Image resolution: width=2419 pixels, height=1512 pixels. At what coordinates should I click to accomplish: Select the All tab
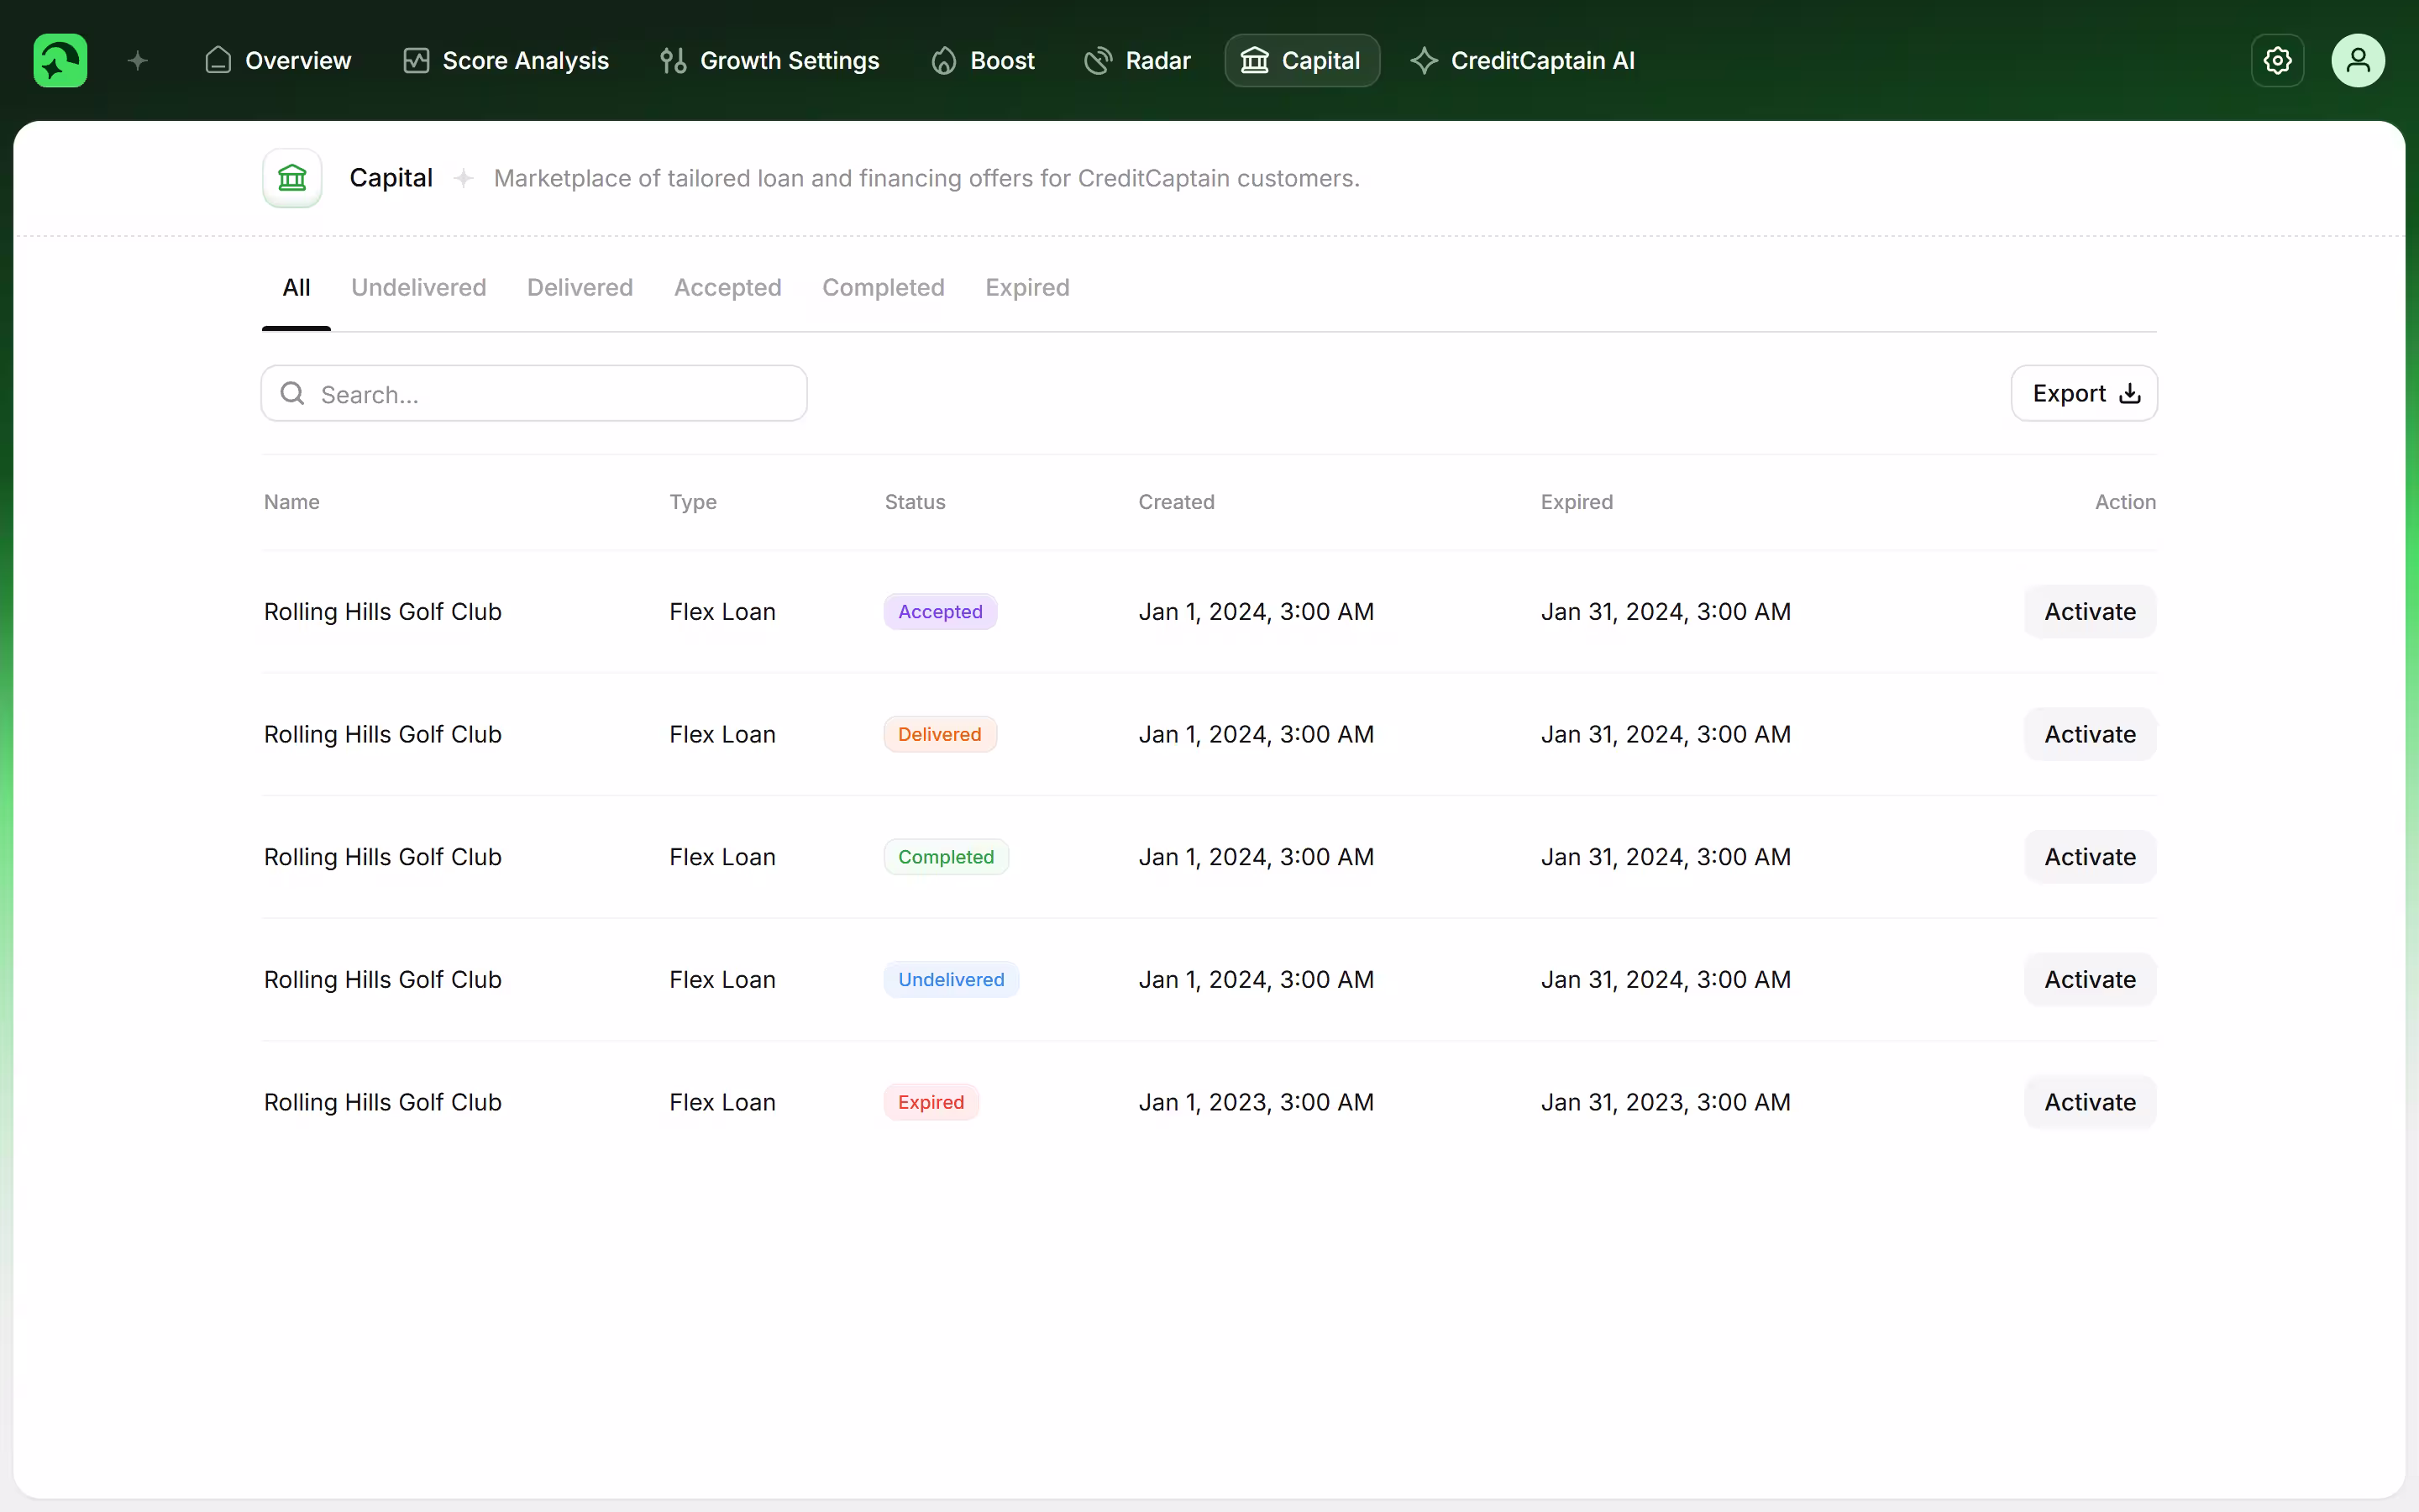(296, 288)
